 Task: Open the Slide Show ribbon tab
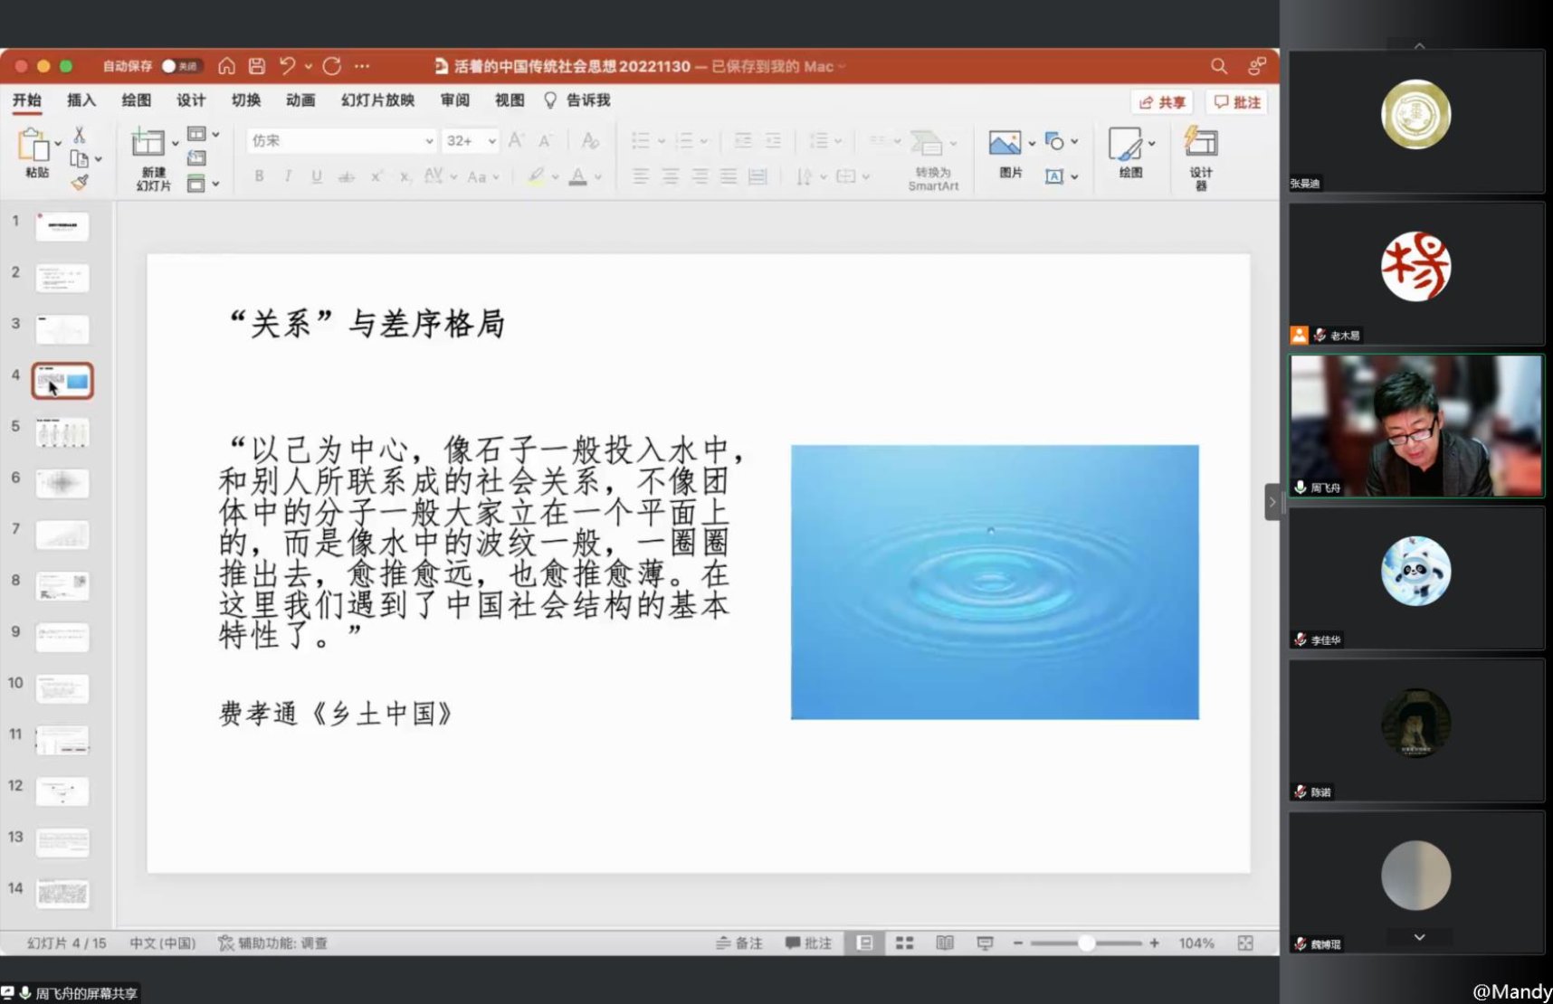click(377, 100)
